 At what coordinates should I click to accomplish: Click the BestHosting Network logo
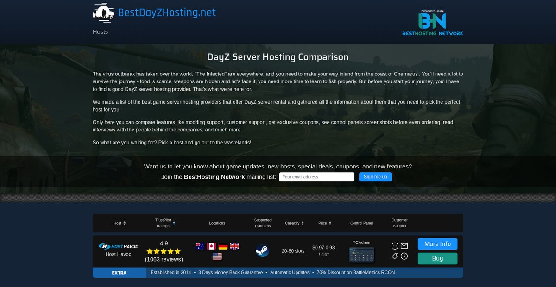click(x=433, y=23)
